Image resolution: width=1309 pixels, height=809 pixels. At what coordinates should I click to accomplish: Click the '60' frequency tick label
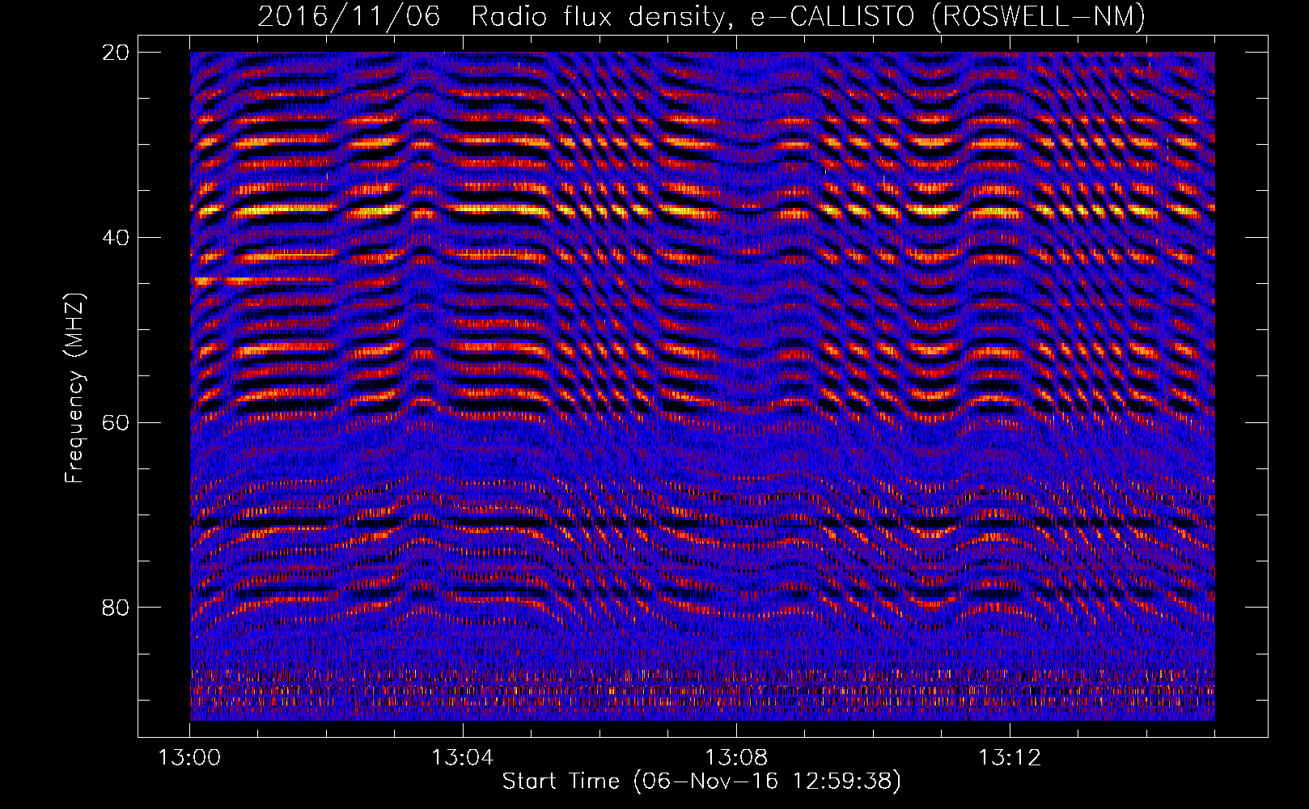click(116, 423)
